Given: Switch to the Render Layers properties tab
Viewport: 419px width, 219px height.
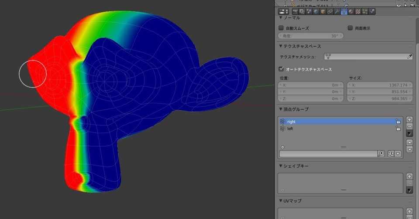Looking at the screenshot, I should click(302, 11).
